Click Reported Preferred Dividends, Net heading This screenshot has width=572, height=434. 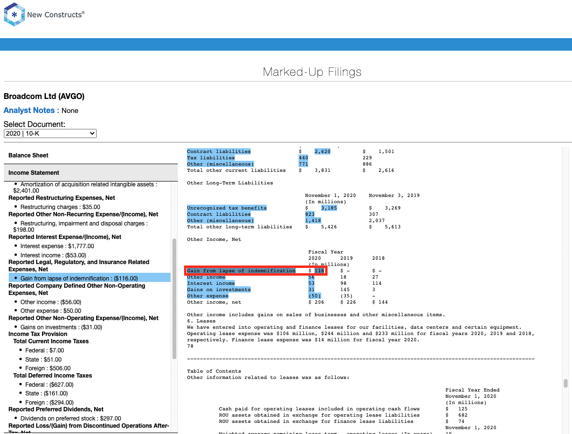click(x=56, y=409)
